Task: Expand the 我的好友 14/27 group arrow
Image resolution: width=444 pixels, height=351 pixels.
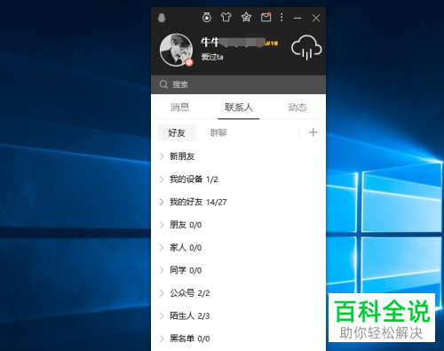Action: tap(162, 202)
